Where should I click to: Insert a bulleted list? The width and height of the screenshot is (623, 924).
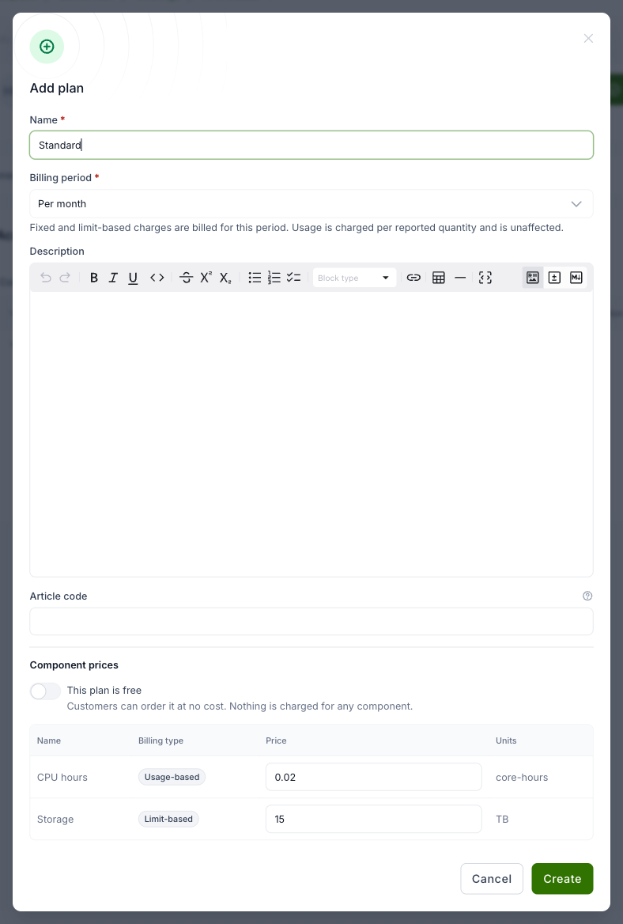(x=255, y=278)
